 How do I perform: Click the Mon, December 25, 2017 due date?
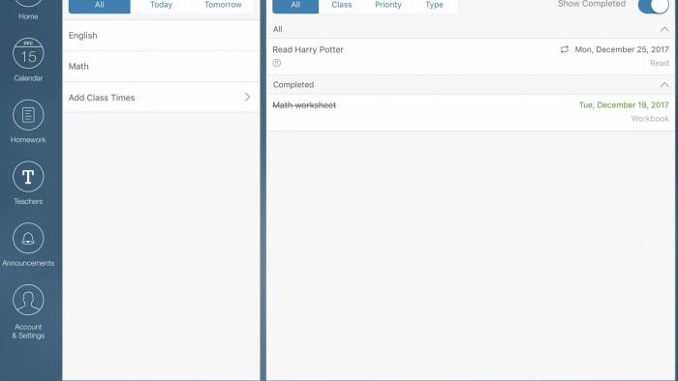pos(622,49)
